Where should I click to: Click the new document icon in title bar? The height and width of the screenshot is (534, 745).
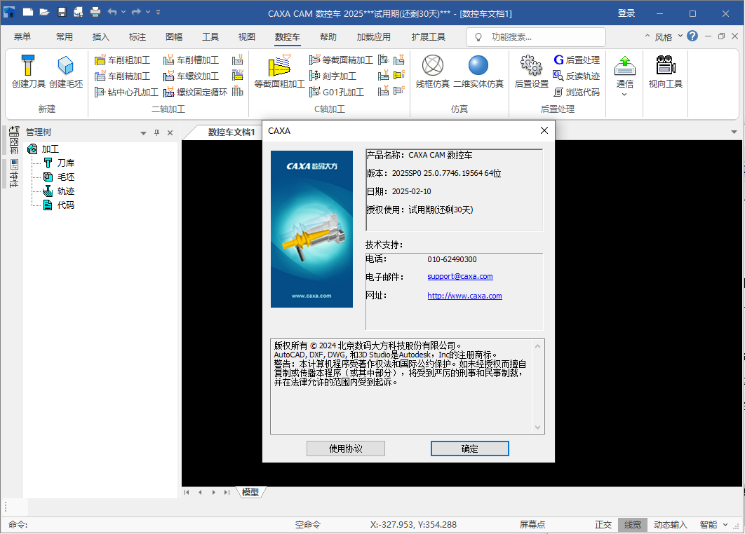point(28,13)
